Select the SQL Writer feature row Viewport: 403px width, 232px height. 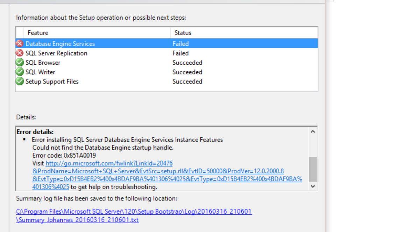pyautogui.click(x=167, y=72)
